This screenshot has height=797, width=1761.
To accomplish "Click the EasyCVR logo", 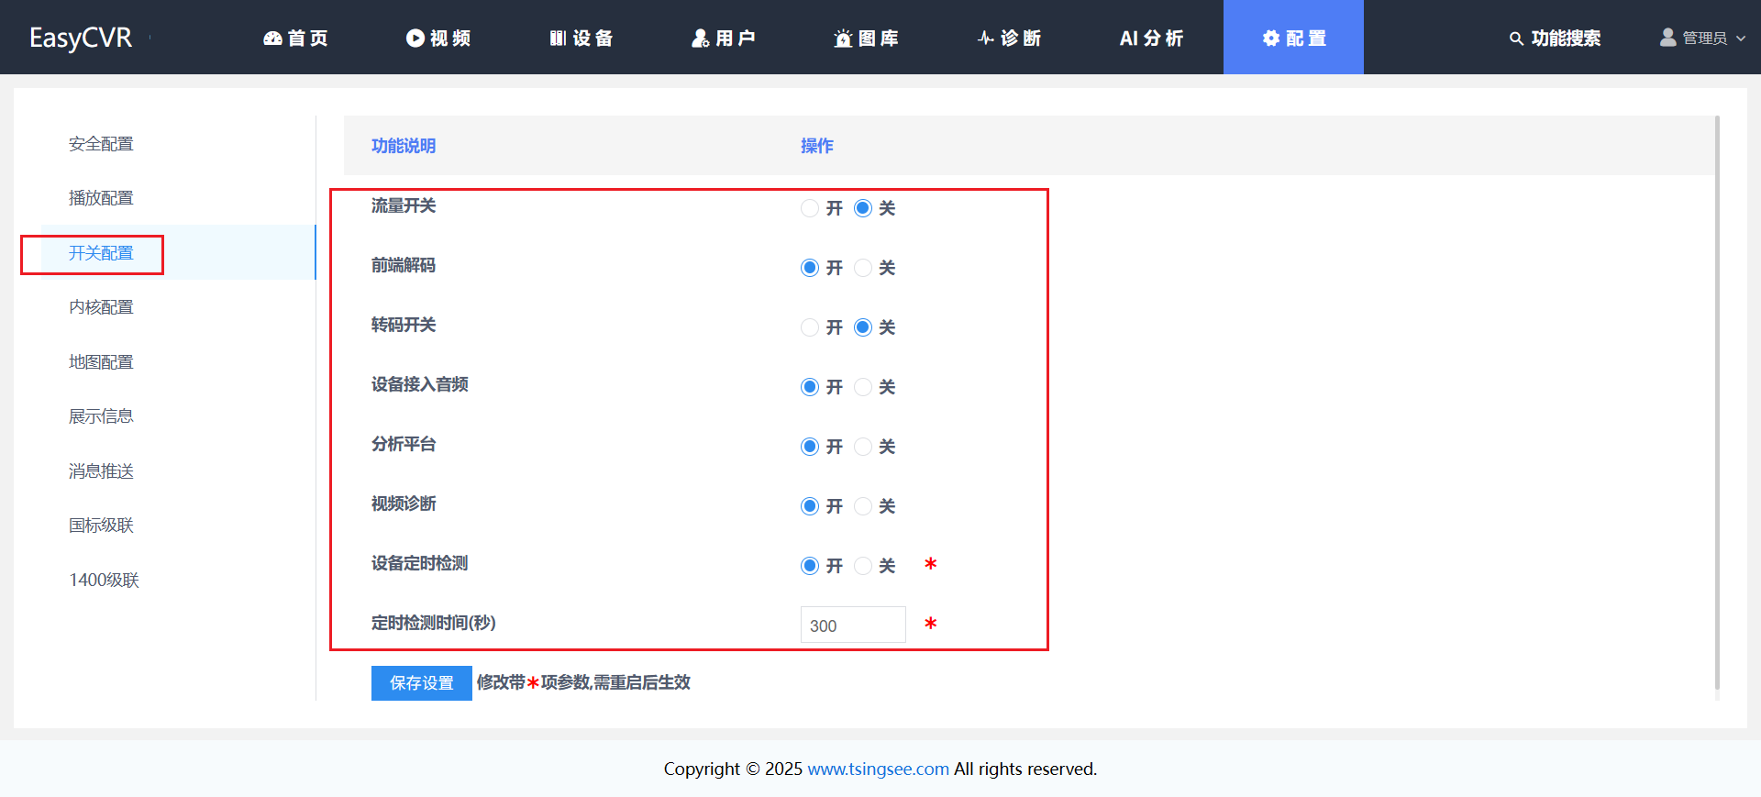I will (81, 38).
